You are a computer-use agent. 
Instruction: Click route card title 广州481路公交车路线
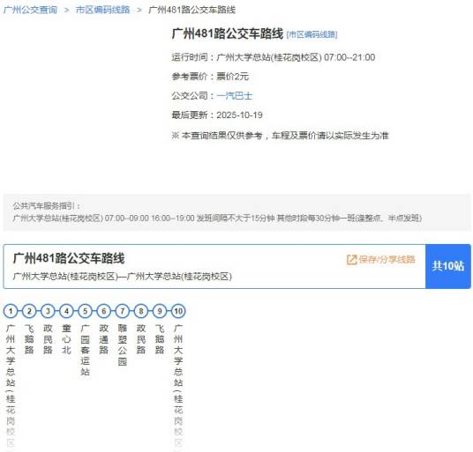69,258
